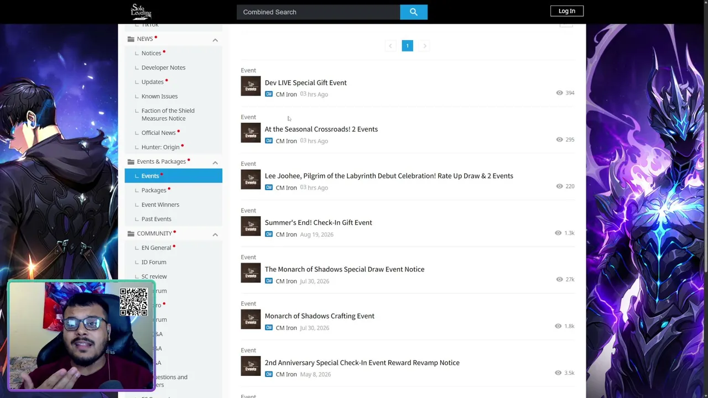This screenshot has height=398, width=708.
Task: Click the blue search magnifier button
Action: (414, 12)
